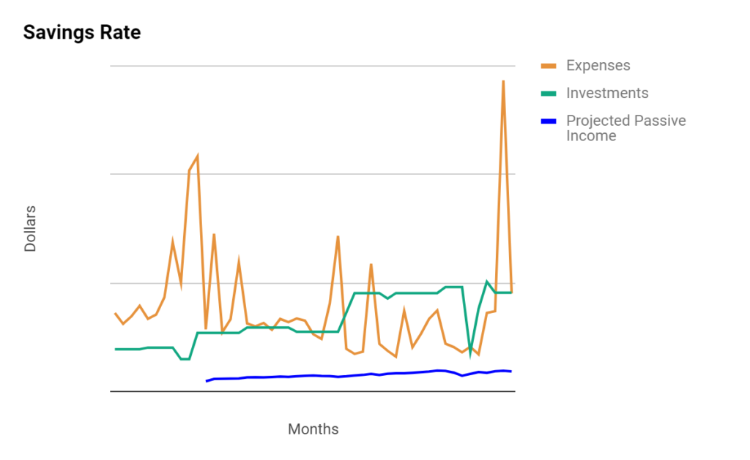The height and width of the screenshot is (460, 750).
Task: Click the Months horizontal axis label
Action: (313, 429)
